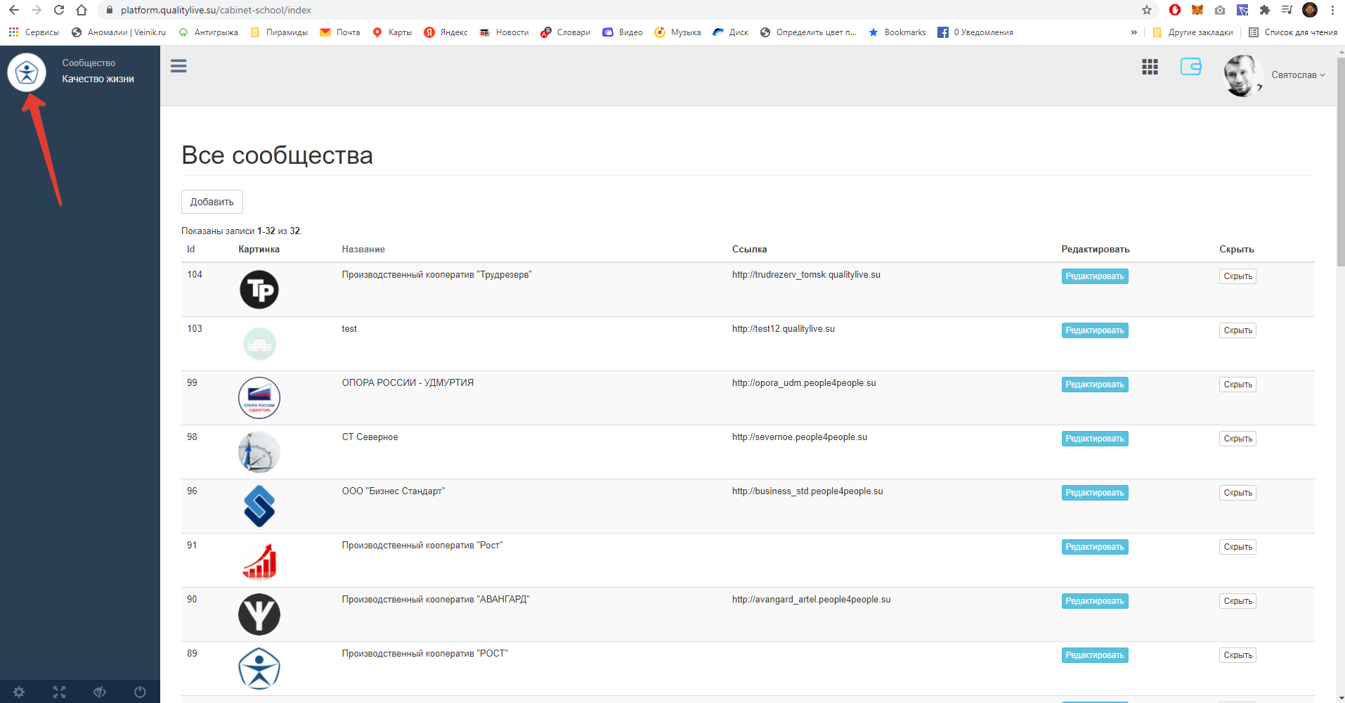Bookmark this page with star icon

pyautogui.click(x=1147, y=10)
